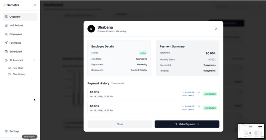Click the Close button in dialog
Image resolution: width=266 pixels, height=140 pixels.
pyautogui.click(x=120, y=124)
